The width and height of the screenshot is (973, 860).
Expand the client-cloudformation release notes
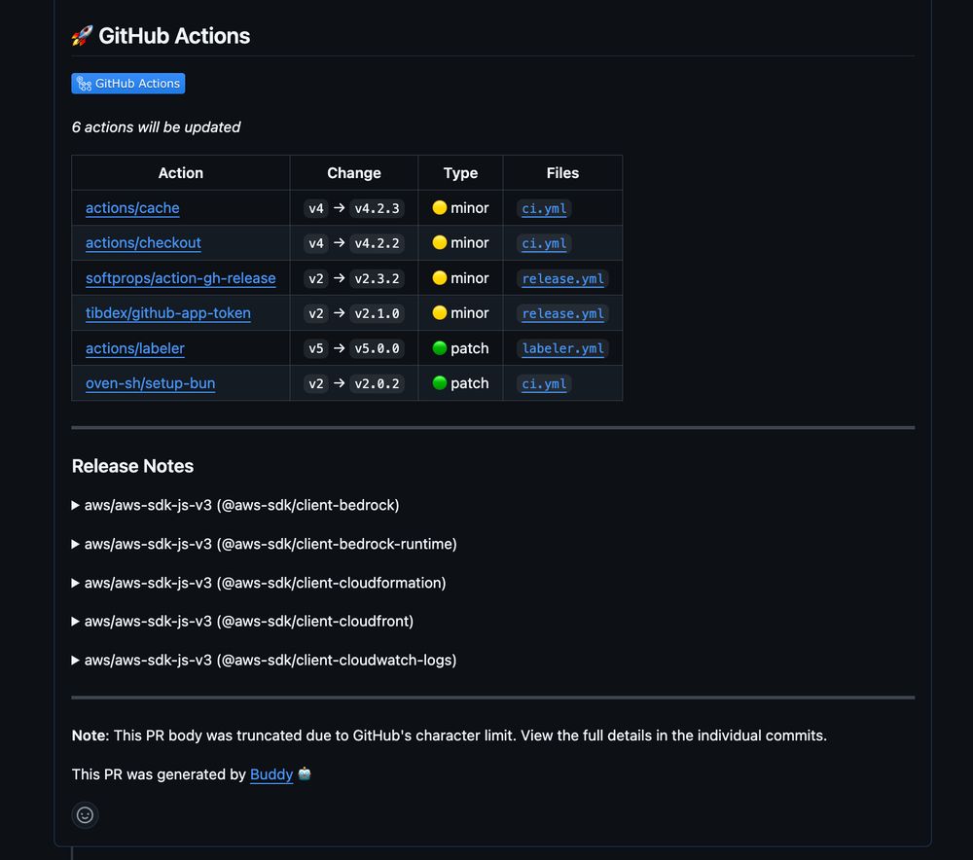pyautogui.click(x=259, y=583)
